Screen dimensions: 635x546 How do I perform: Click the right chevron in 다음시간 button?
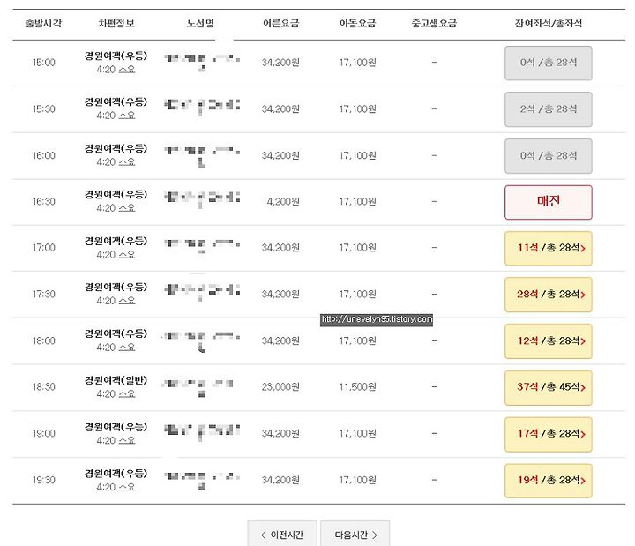[375, 535]
